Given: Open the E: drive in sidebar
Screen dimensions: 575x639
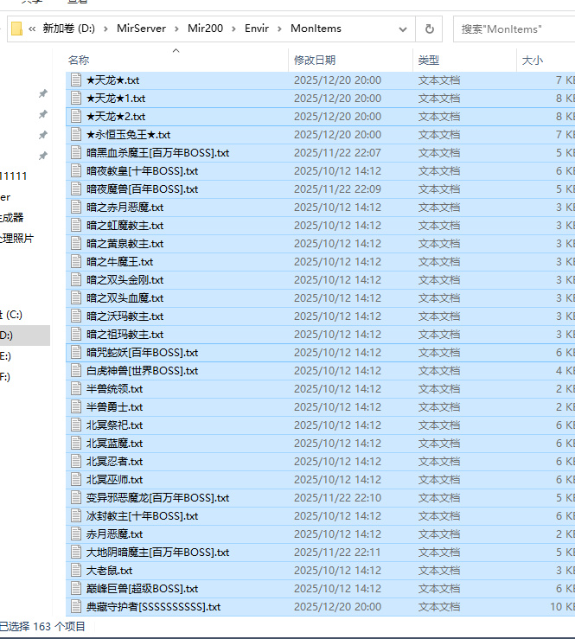Looking at the screenshot, I should (x=5, y=356).
